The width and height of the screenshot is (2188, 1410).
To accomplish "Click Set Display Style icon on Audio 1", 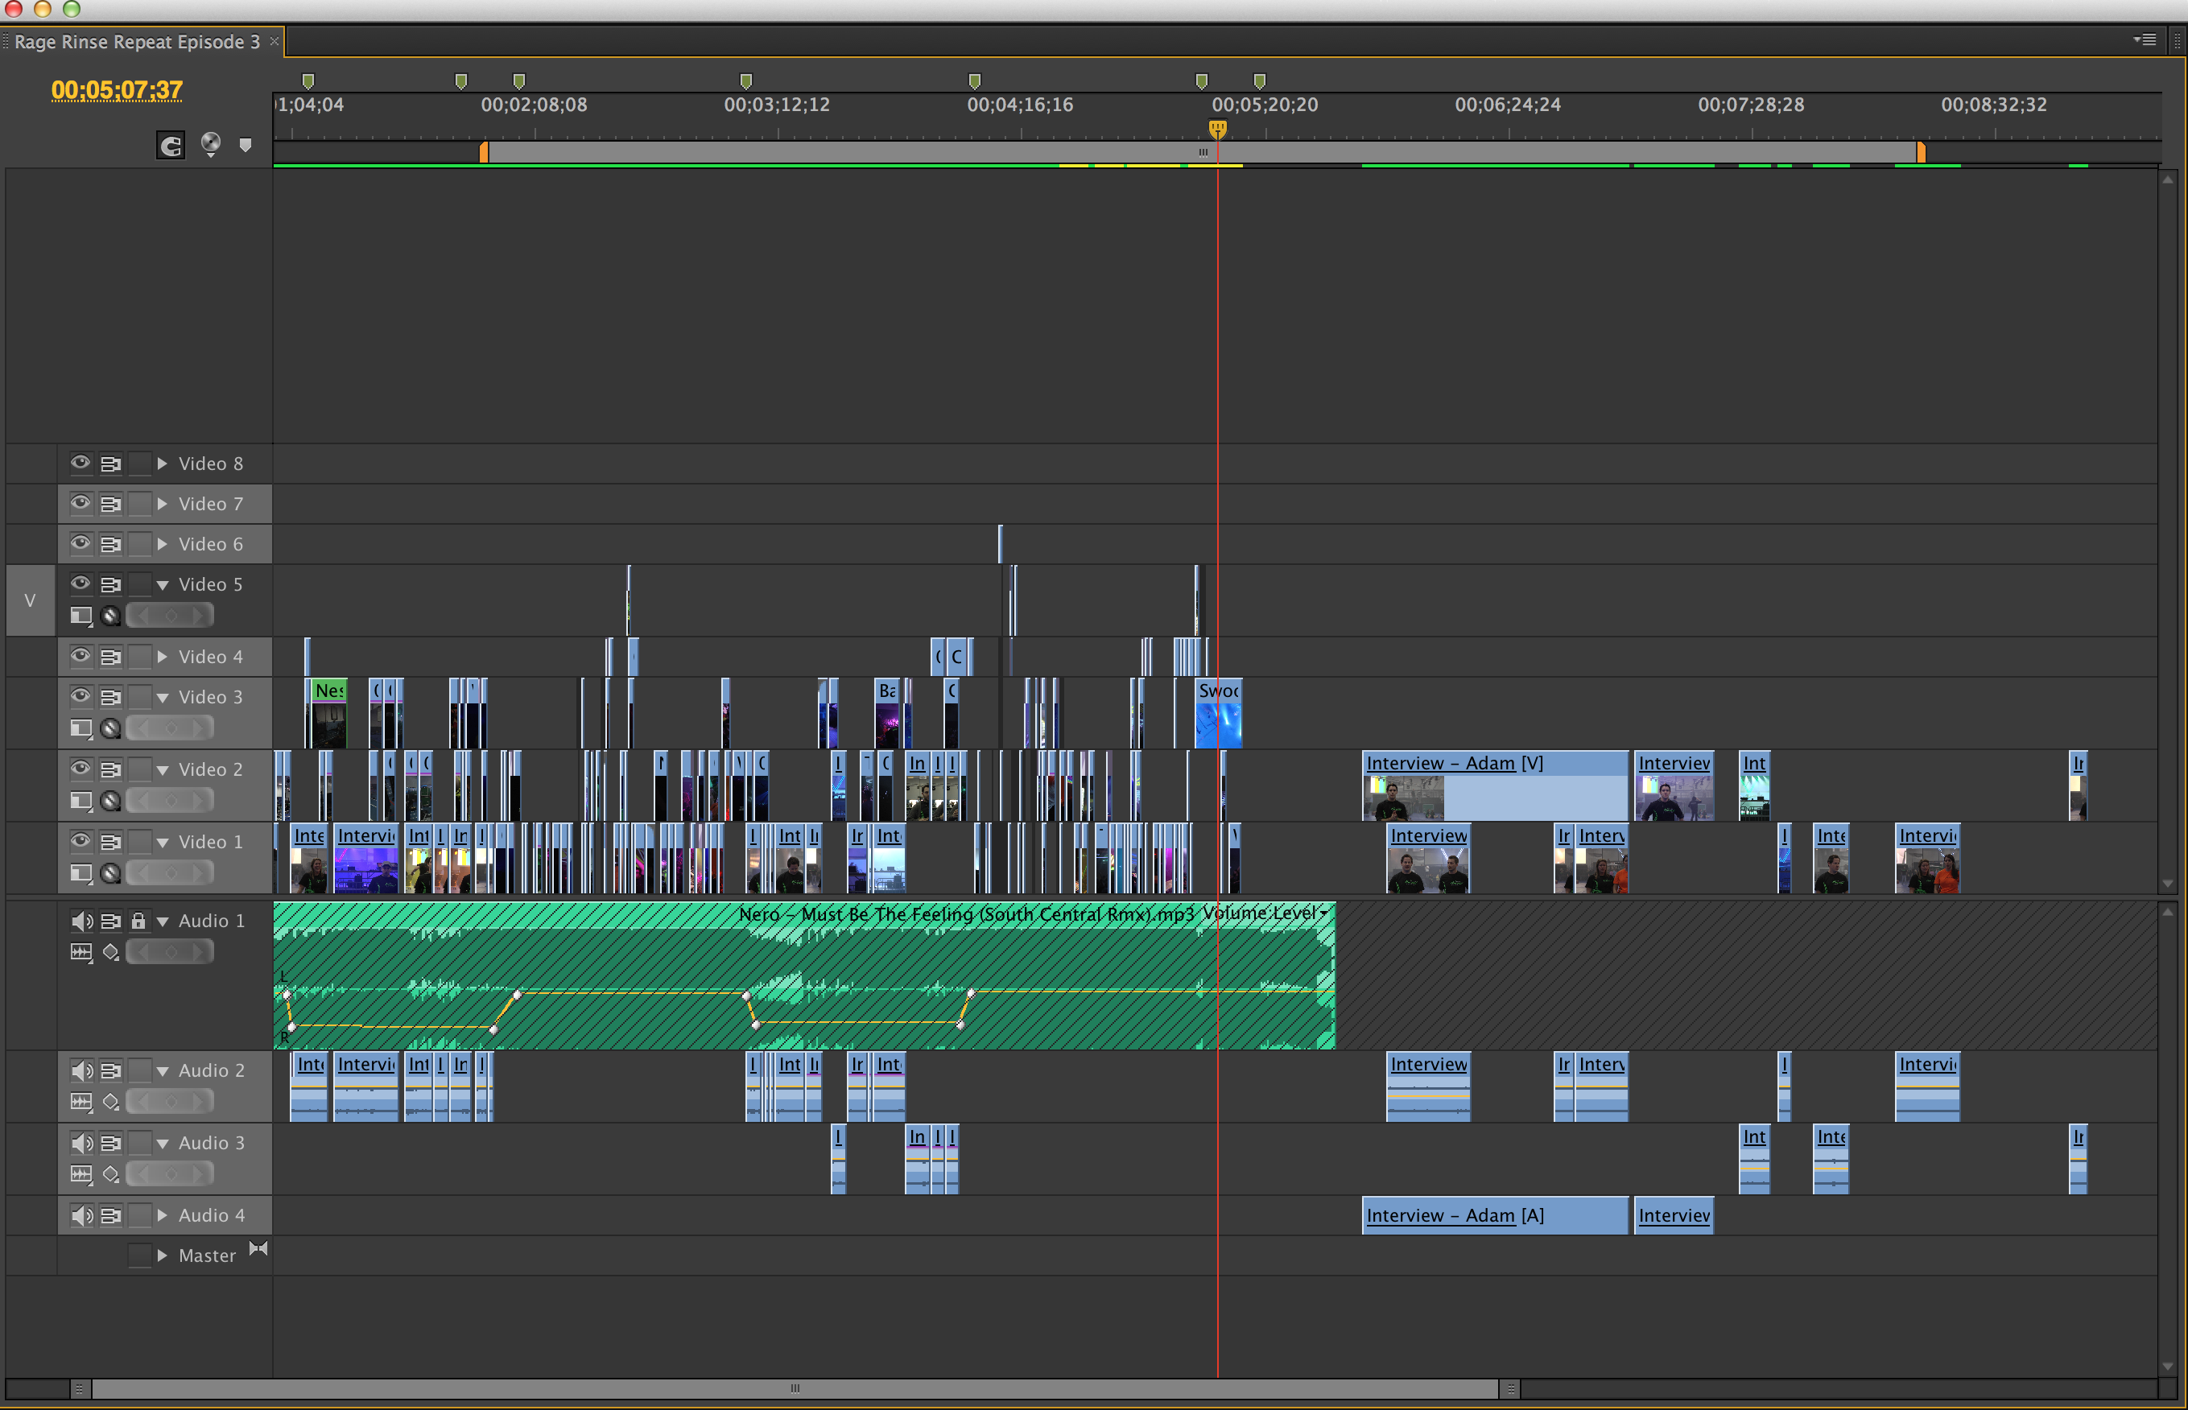I will click(81, 951).
